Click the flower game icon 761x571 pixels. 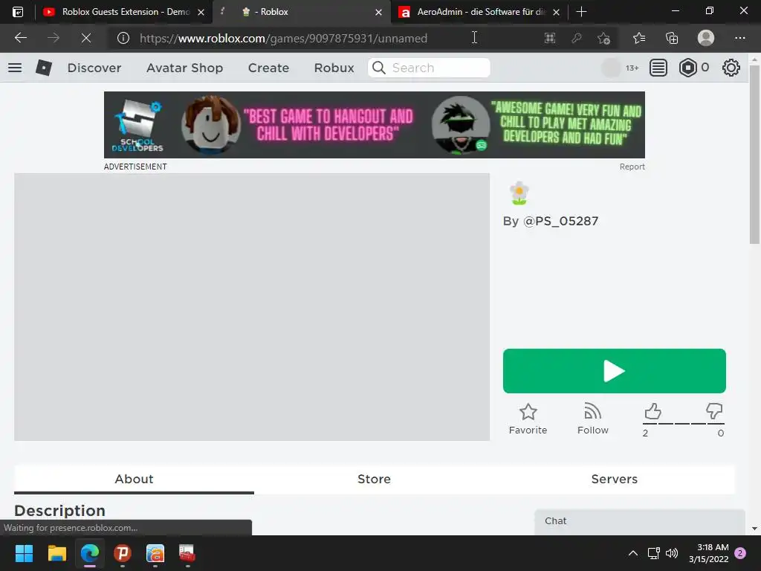(519, 193)
